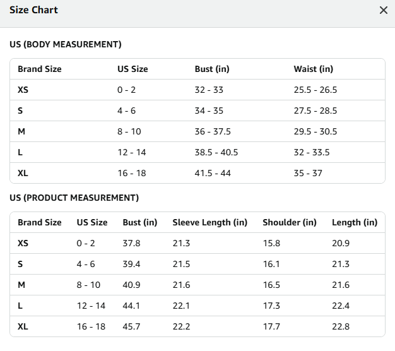The width and height of the screenshot is (395, 351).
Task: Select waist value '25.5 - 26.5'
Action: [x=315, y=90]
